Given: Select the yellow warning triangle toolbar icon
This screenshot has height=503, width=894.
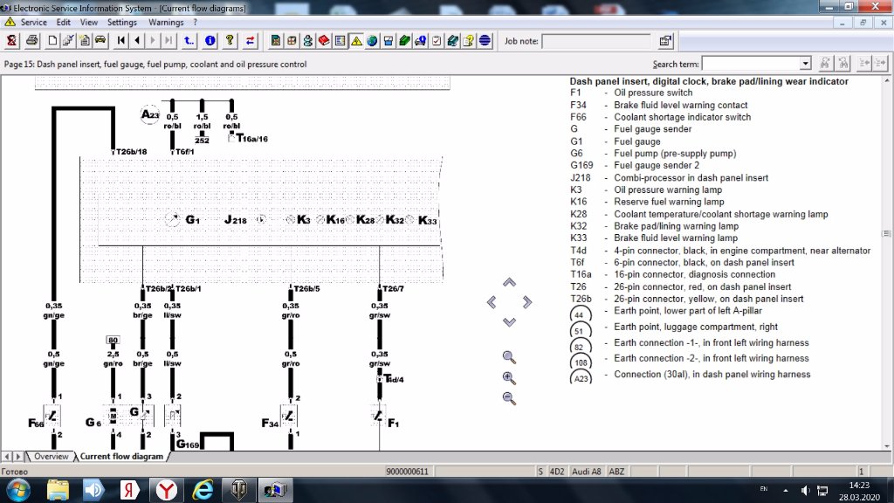Looking at the screenshot, I should tap(356, 41).
